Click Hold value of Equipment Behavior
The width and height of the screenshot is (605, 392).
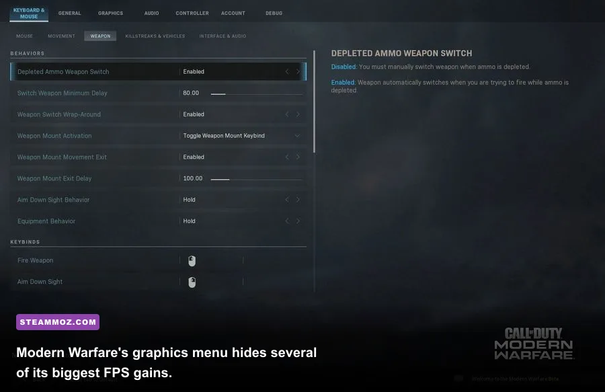(189, 221)
